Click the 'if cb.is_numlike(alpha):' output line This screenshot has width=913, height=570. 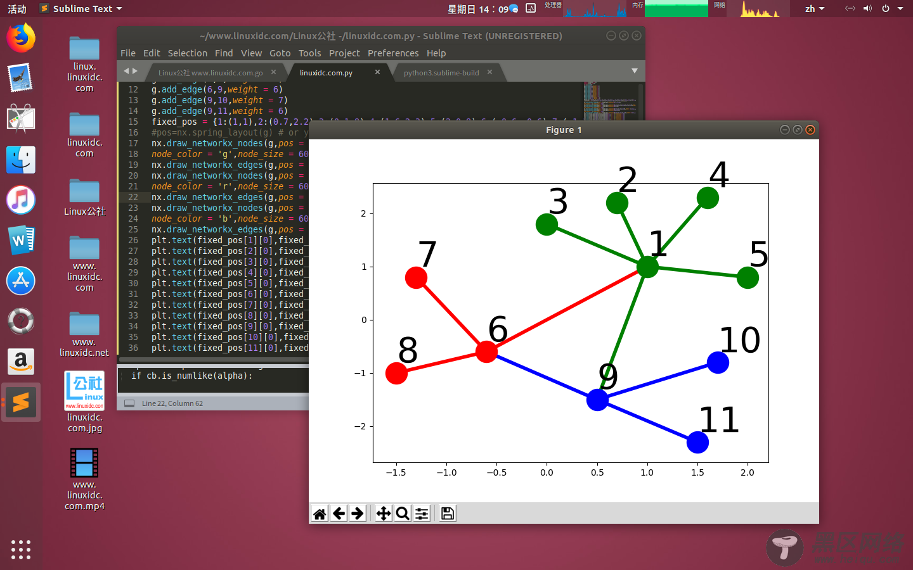pos(192,376)
